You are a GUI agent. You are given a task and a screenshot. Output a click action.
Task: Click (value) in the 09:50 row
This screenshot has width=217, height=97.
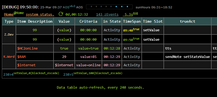click(x=64, y=39)
